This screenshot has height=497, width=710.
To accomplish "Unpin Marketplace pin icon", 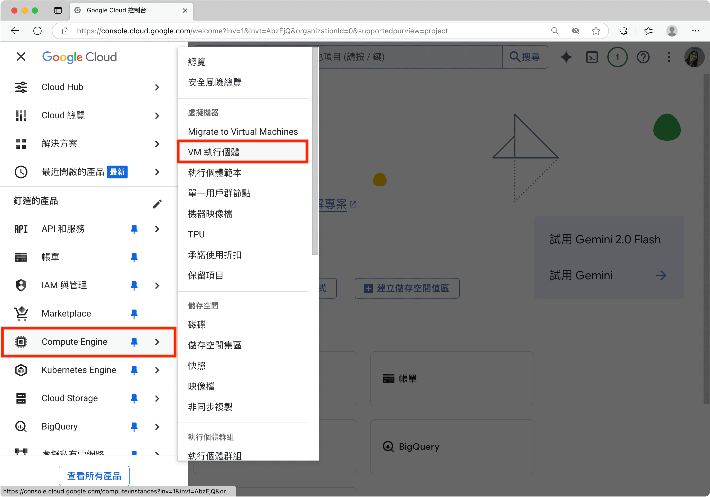I will pos(134,314).
